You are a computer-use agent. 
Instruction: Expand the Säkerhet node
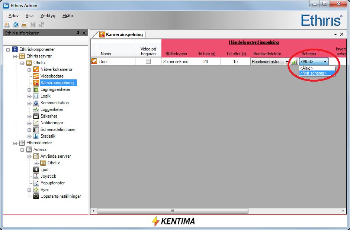(29, 116)
